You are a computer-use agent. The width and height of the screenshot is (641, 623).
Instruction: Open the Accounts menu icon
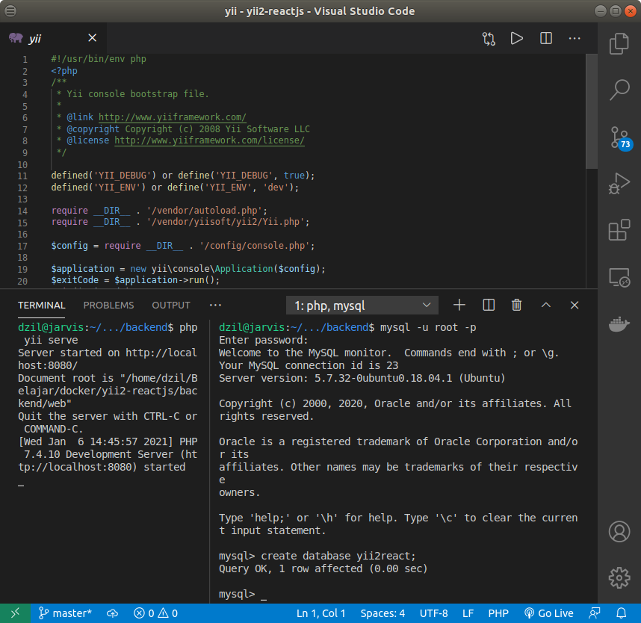coord(619,531)
